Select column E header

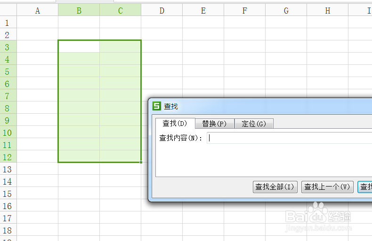click(x=203, y=11)
